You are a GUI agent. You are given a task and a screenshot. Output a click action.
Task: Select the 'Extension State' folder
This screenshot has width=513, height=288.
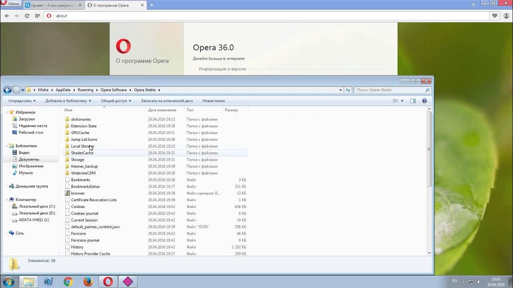point(84,126)
